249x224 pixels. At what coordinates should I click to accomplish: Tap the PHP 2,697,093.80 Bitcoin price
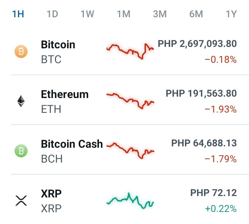197,44
